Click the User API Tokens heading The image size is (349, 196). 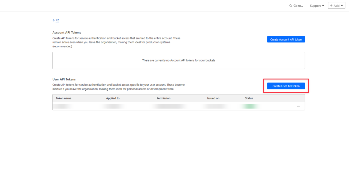click(64, 79)
